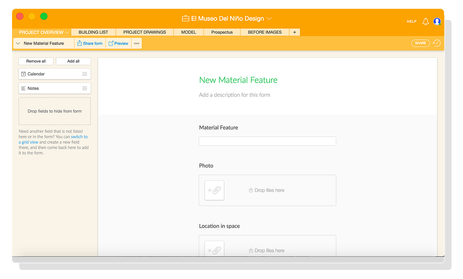The height and width of the screenshot is (279, 463).
Task: Use the Calendar field drag handle
Action: coord(85,74)
